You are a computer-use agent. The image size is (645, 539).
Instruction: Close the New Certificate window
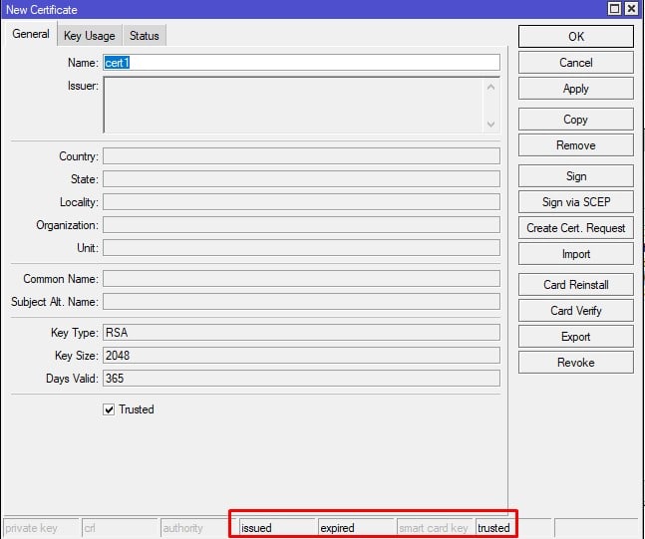point(631,9)
